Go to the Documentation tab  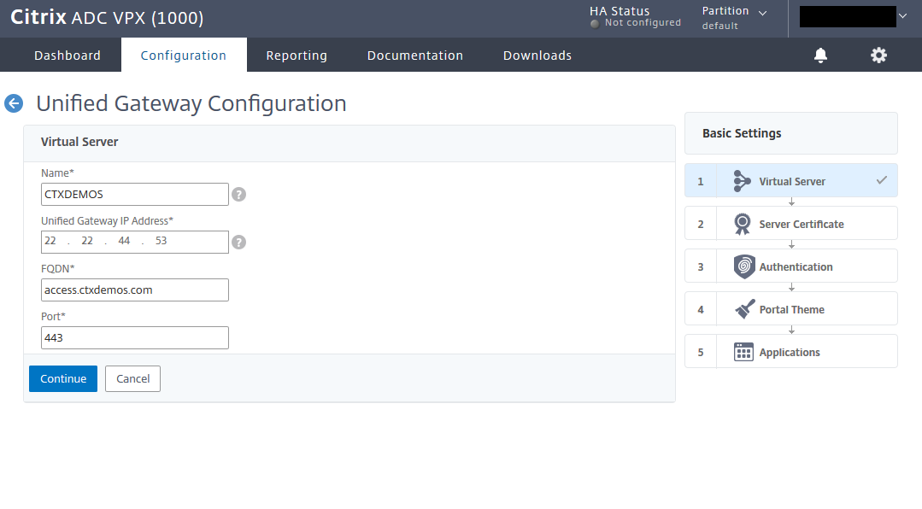pos(415,56)
